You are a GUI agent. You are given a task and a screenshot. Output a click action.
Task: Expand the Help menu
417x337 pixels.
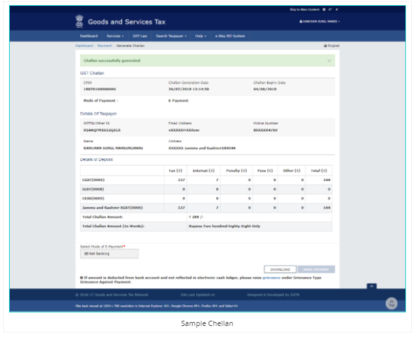(201, 36)
